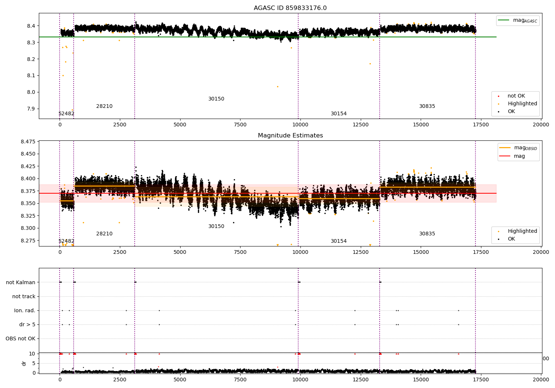The image size is (555, 388).
Task: Click the orange outlier point near magnitude 8.17
Action: pos(370,64)
